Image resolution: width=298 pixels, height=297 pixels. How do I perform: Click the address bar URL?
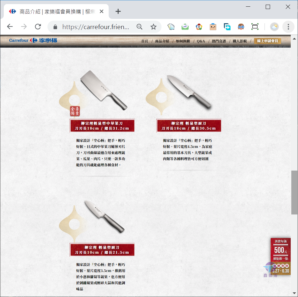click(x=95, y=27)
